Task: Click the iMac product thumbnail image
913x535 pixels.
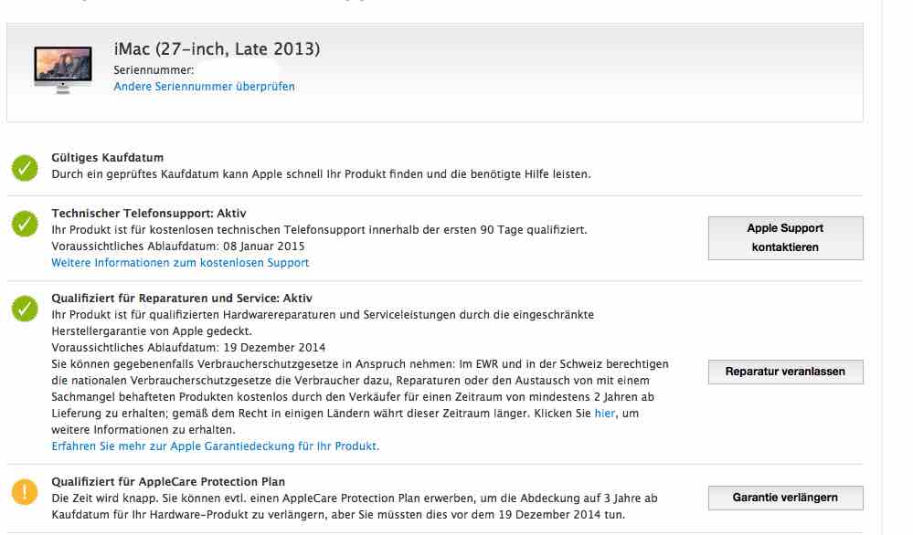Action: [x=62, y=69]
